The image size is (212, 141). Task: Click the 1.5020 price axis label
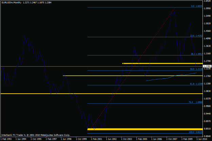point(207,23)
